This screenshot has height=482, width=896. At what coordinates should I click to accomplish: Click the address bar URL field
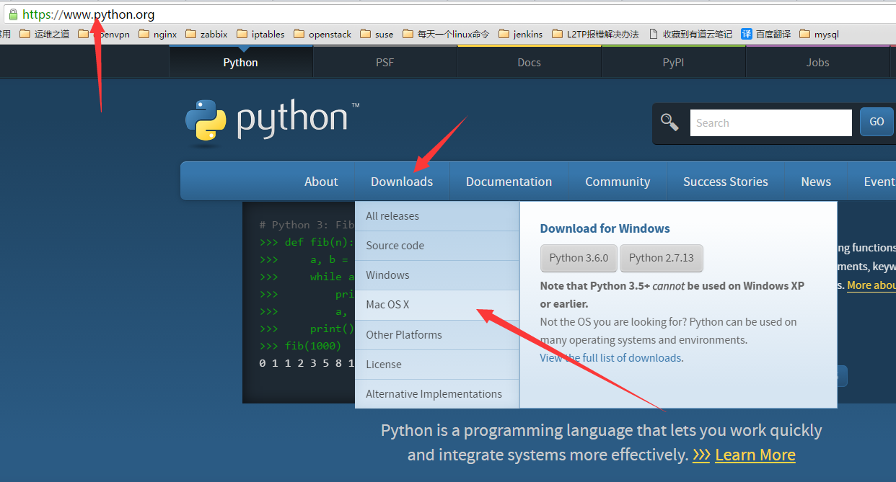(x=448, y=14)
